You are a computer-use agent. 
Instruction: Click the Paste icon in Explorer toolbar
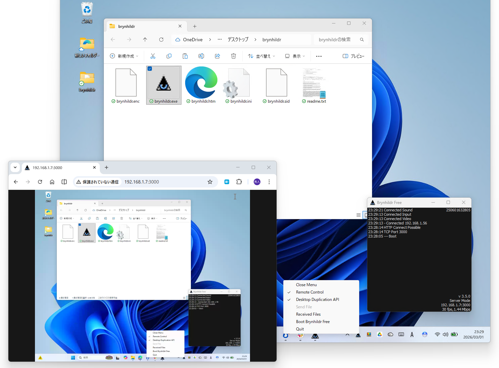click(185, 56)
